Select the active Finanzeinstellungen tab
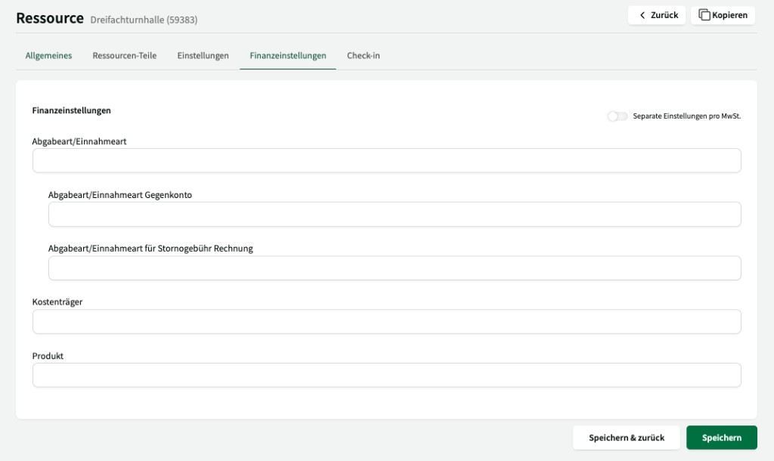This screenshot has height=461, width=774. click(289, 55)
